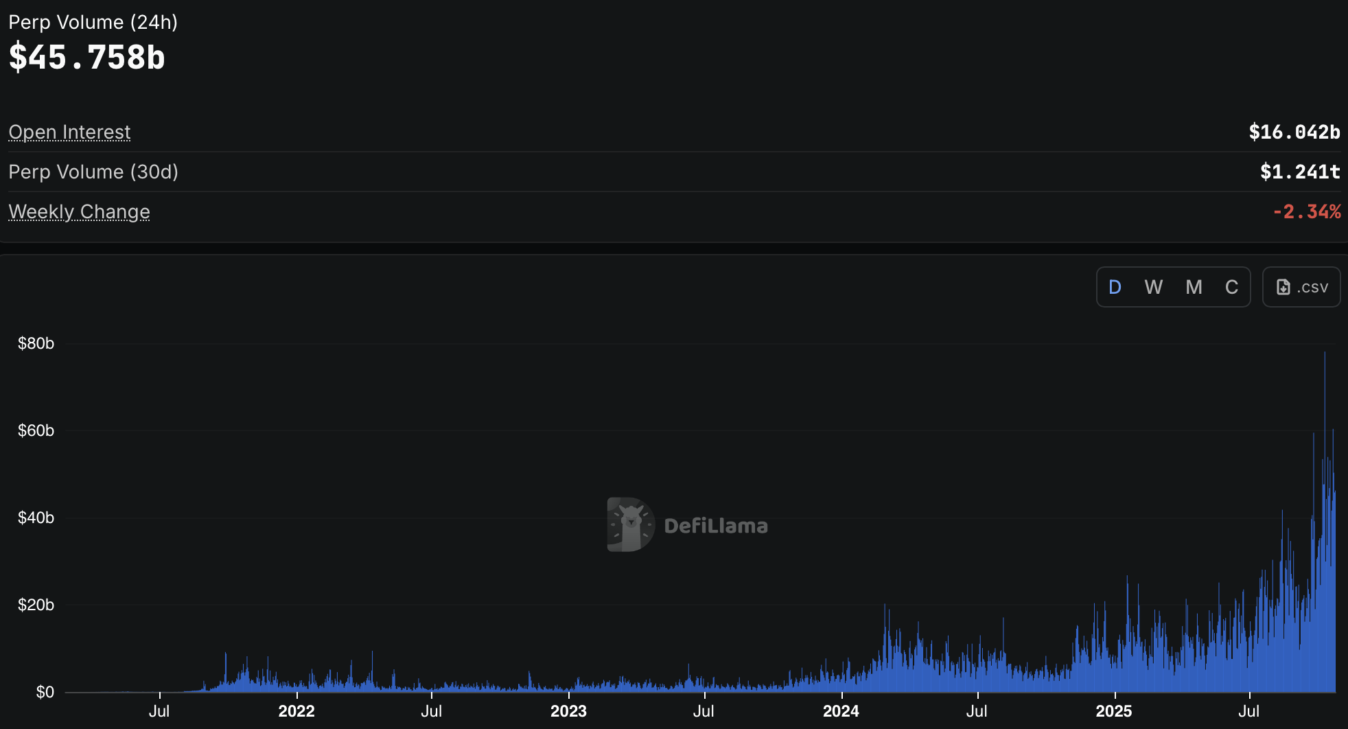The image size is (1348, 729).
Task: Click the $80b y-axis label
Action: pos(36,343)
